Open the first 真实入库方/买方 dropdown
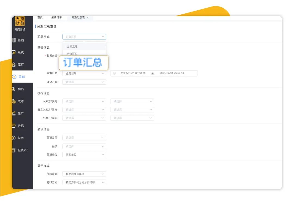The height and width of the screenshot is (205, 294). point(84,109)
